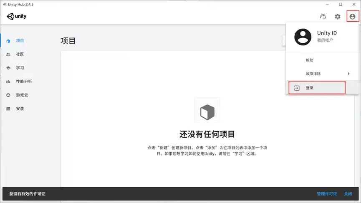The height and width of the screenshot is (203, 361).
Task: Expand 故障排除 submenu arrow
Action: point(349,74)
